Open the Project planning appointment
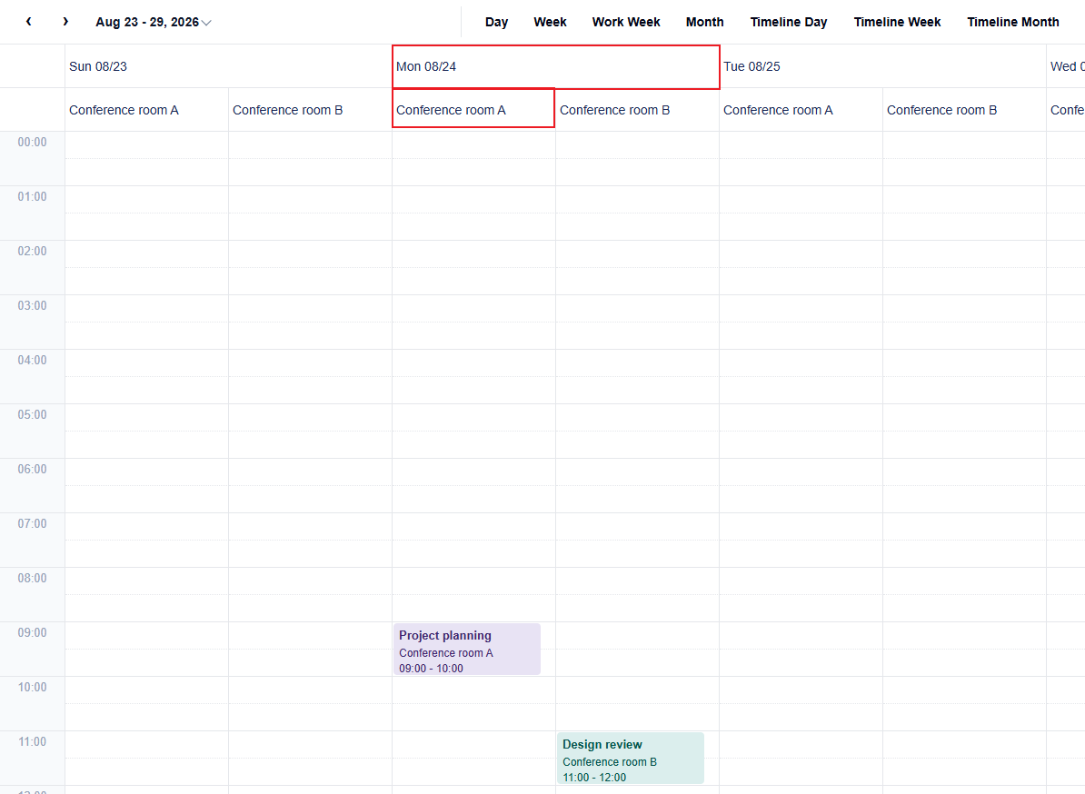Screen dimensions: 1085x794 coord(467,650)
